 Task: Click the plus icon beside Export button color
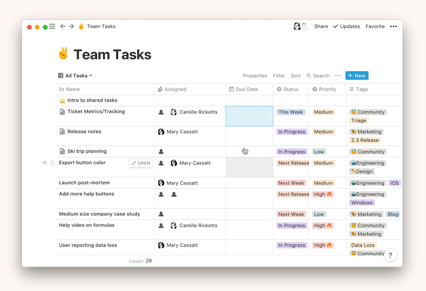[x=44, y=163]
